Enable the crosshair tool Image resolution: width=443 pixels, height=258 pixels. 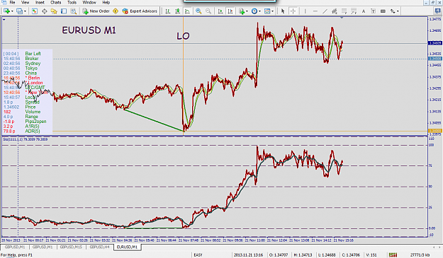[293, 11]
